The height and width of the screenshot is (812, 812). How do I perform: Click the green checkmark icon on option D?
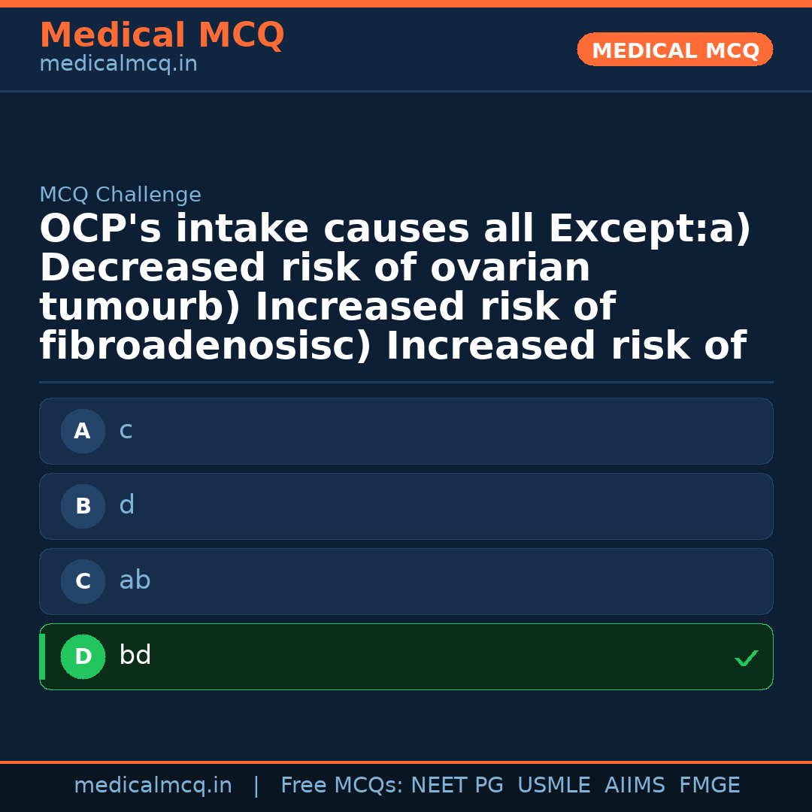point(747,659)
